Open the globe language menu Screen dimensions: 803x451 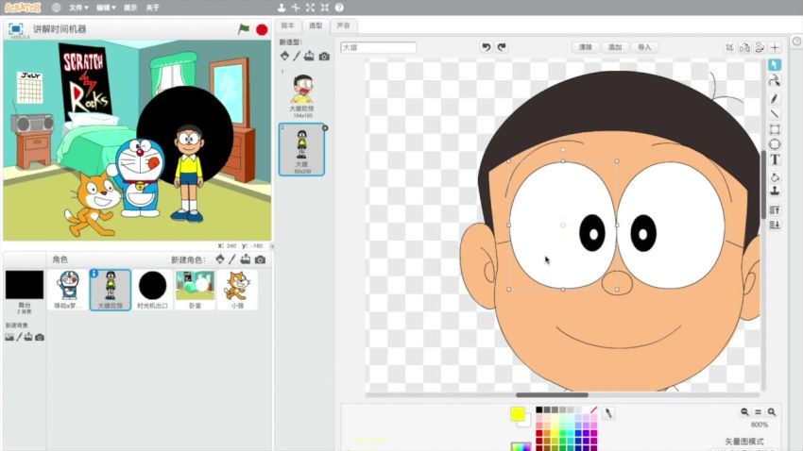[x=57, y=8]
